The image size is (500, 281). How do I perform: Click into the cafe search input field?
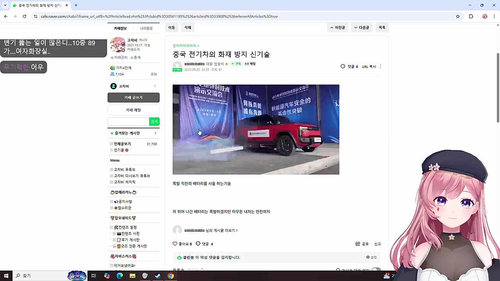(x=129, y=122)
